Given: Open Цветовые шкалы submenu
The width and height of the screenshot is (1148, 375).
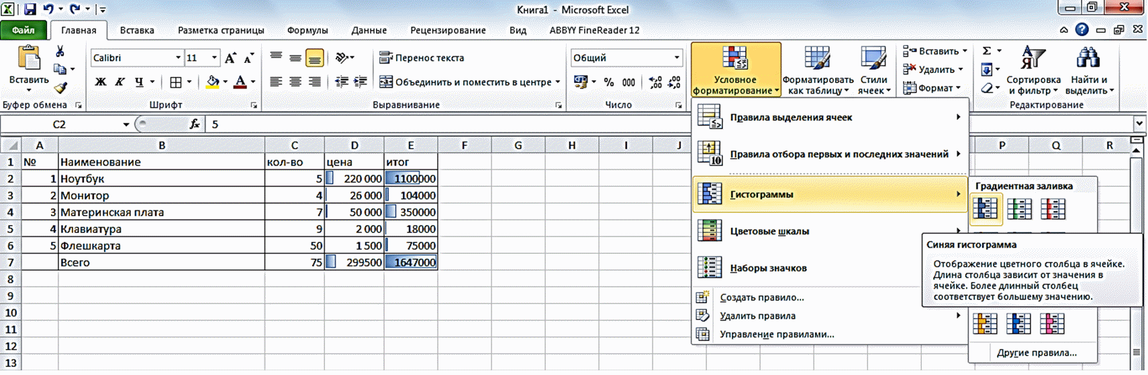Looking at the screenshot, I should (830, 231).
